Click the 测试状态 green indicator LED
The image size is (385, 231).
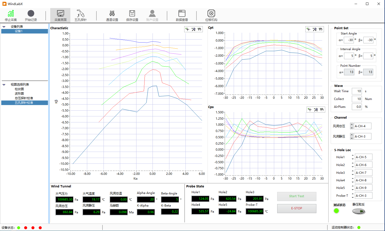point(336,211)
